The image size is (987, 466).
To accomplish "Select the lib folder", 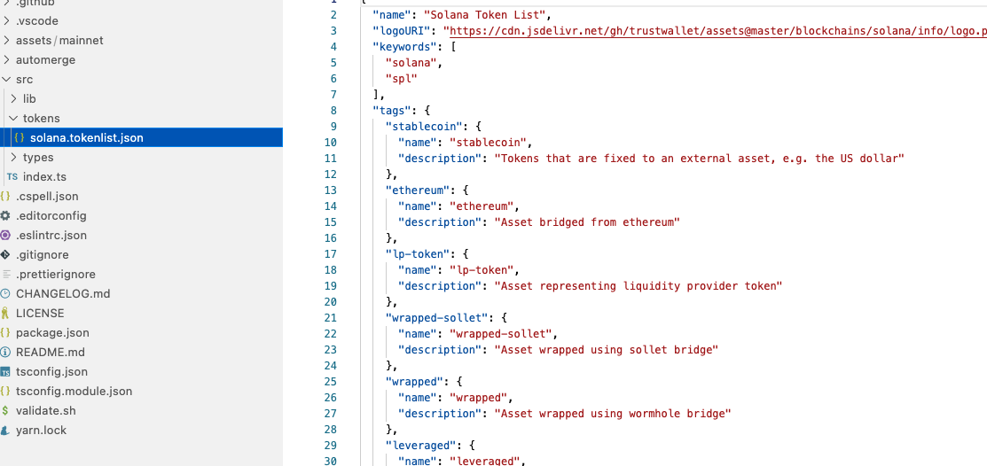I will [x=29, y=98].
